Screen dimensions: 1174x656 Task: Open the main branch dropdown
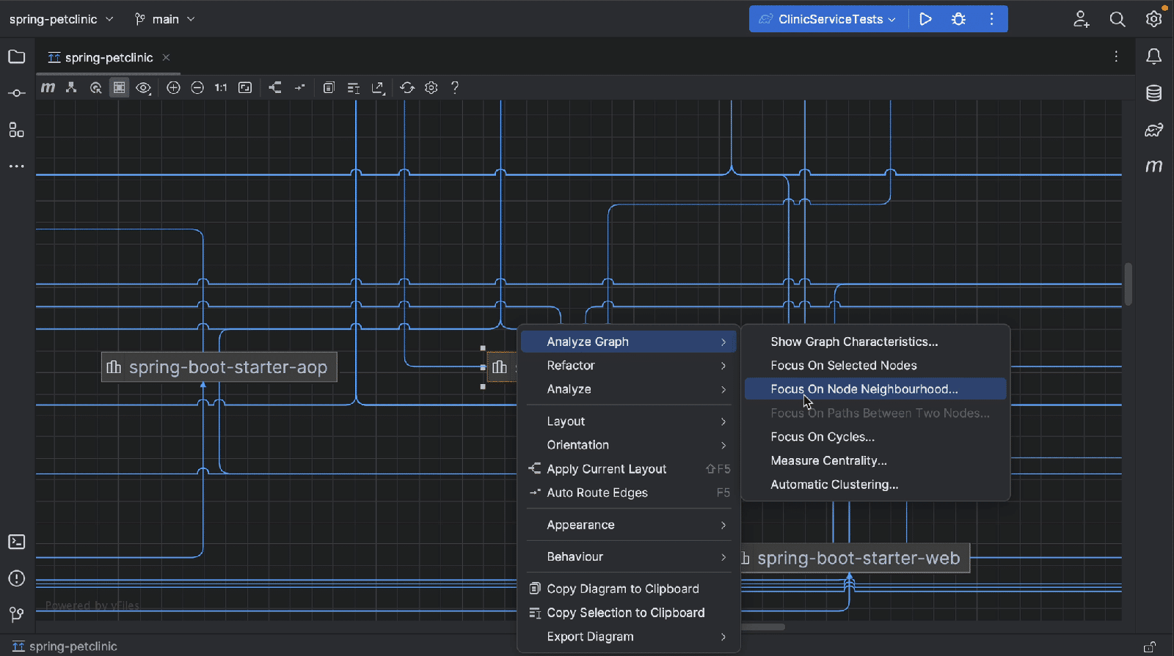point(165,19)
